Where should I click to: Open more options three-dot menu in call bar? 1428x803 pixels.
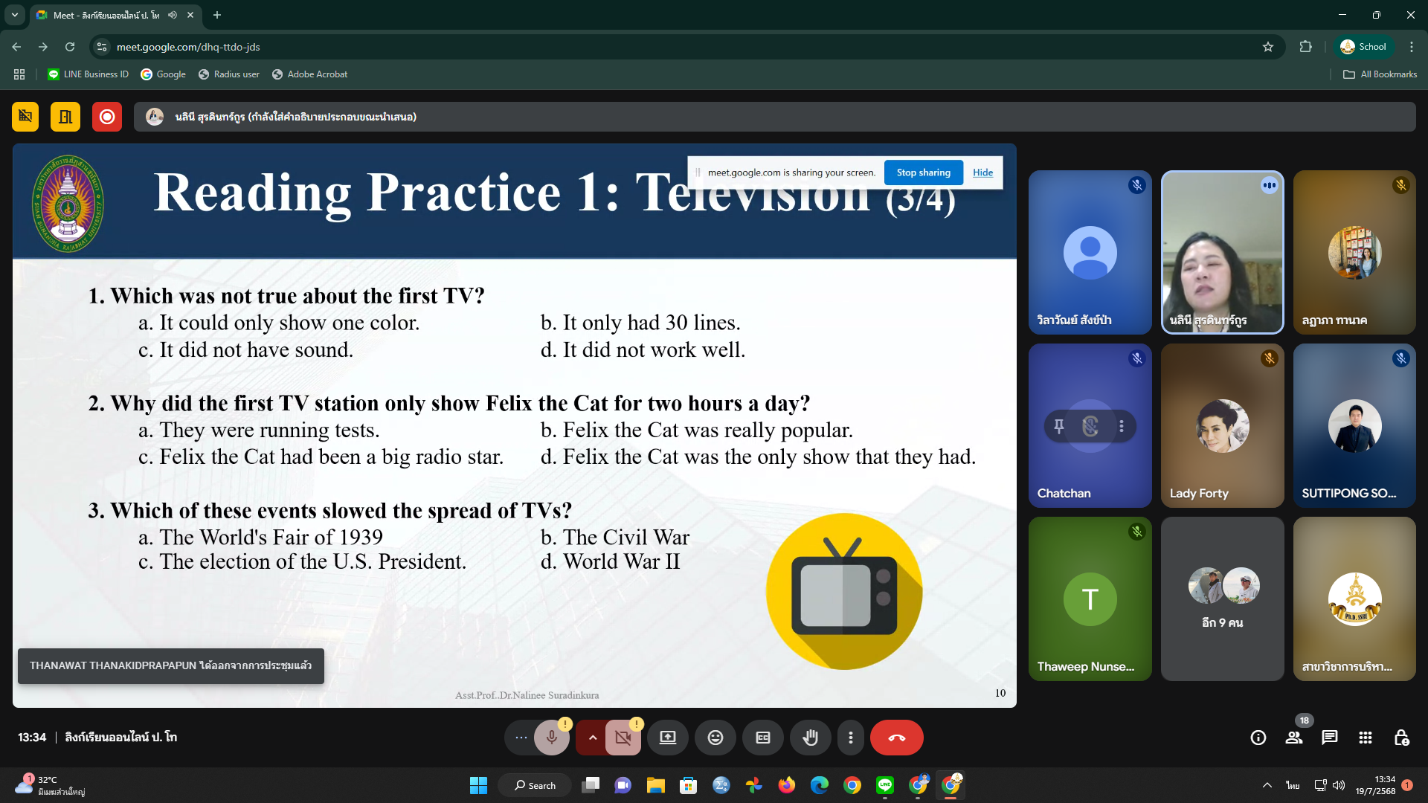point(851,738)
